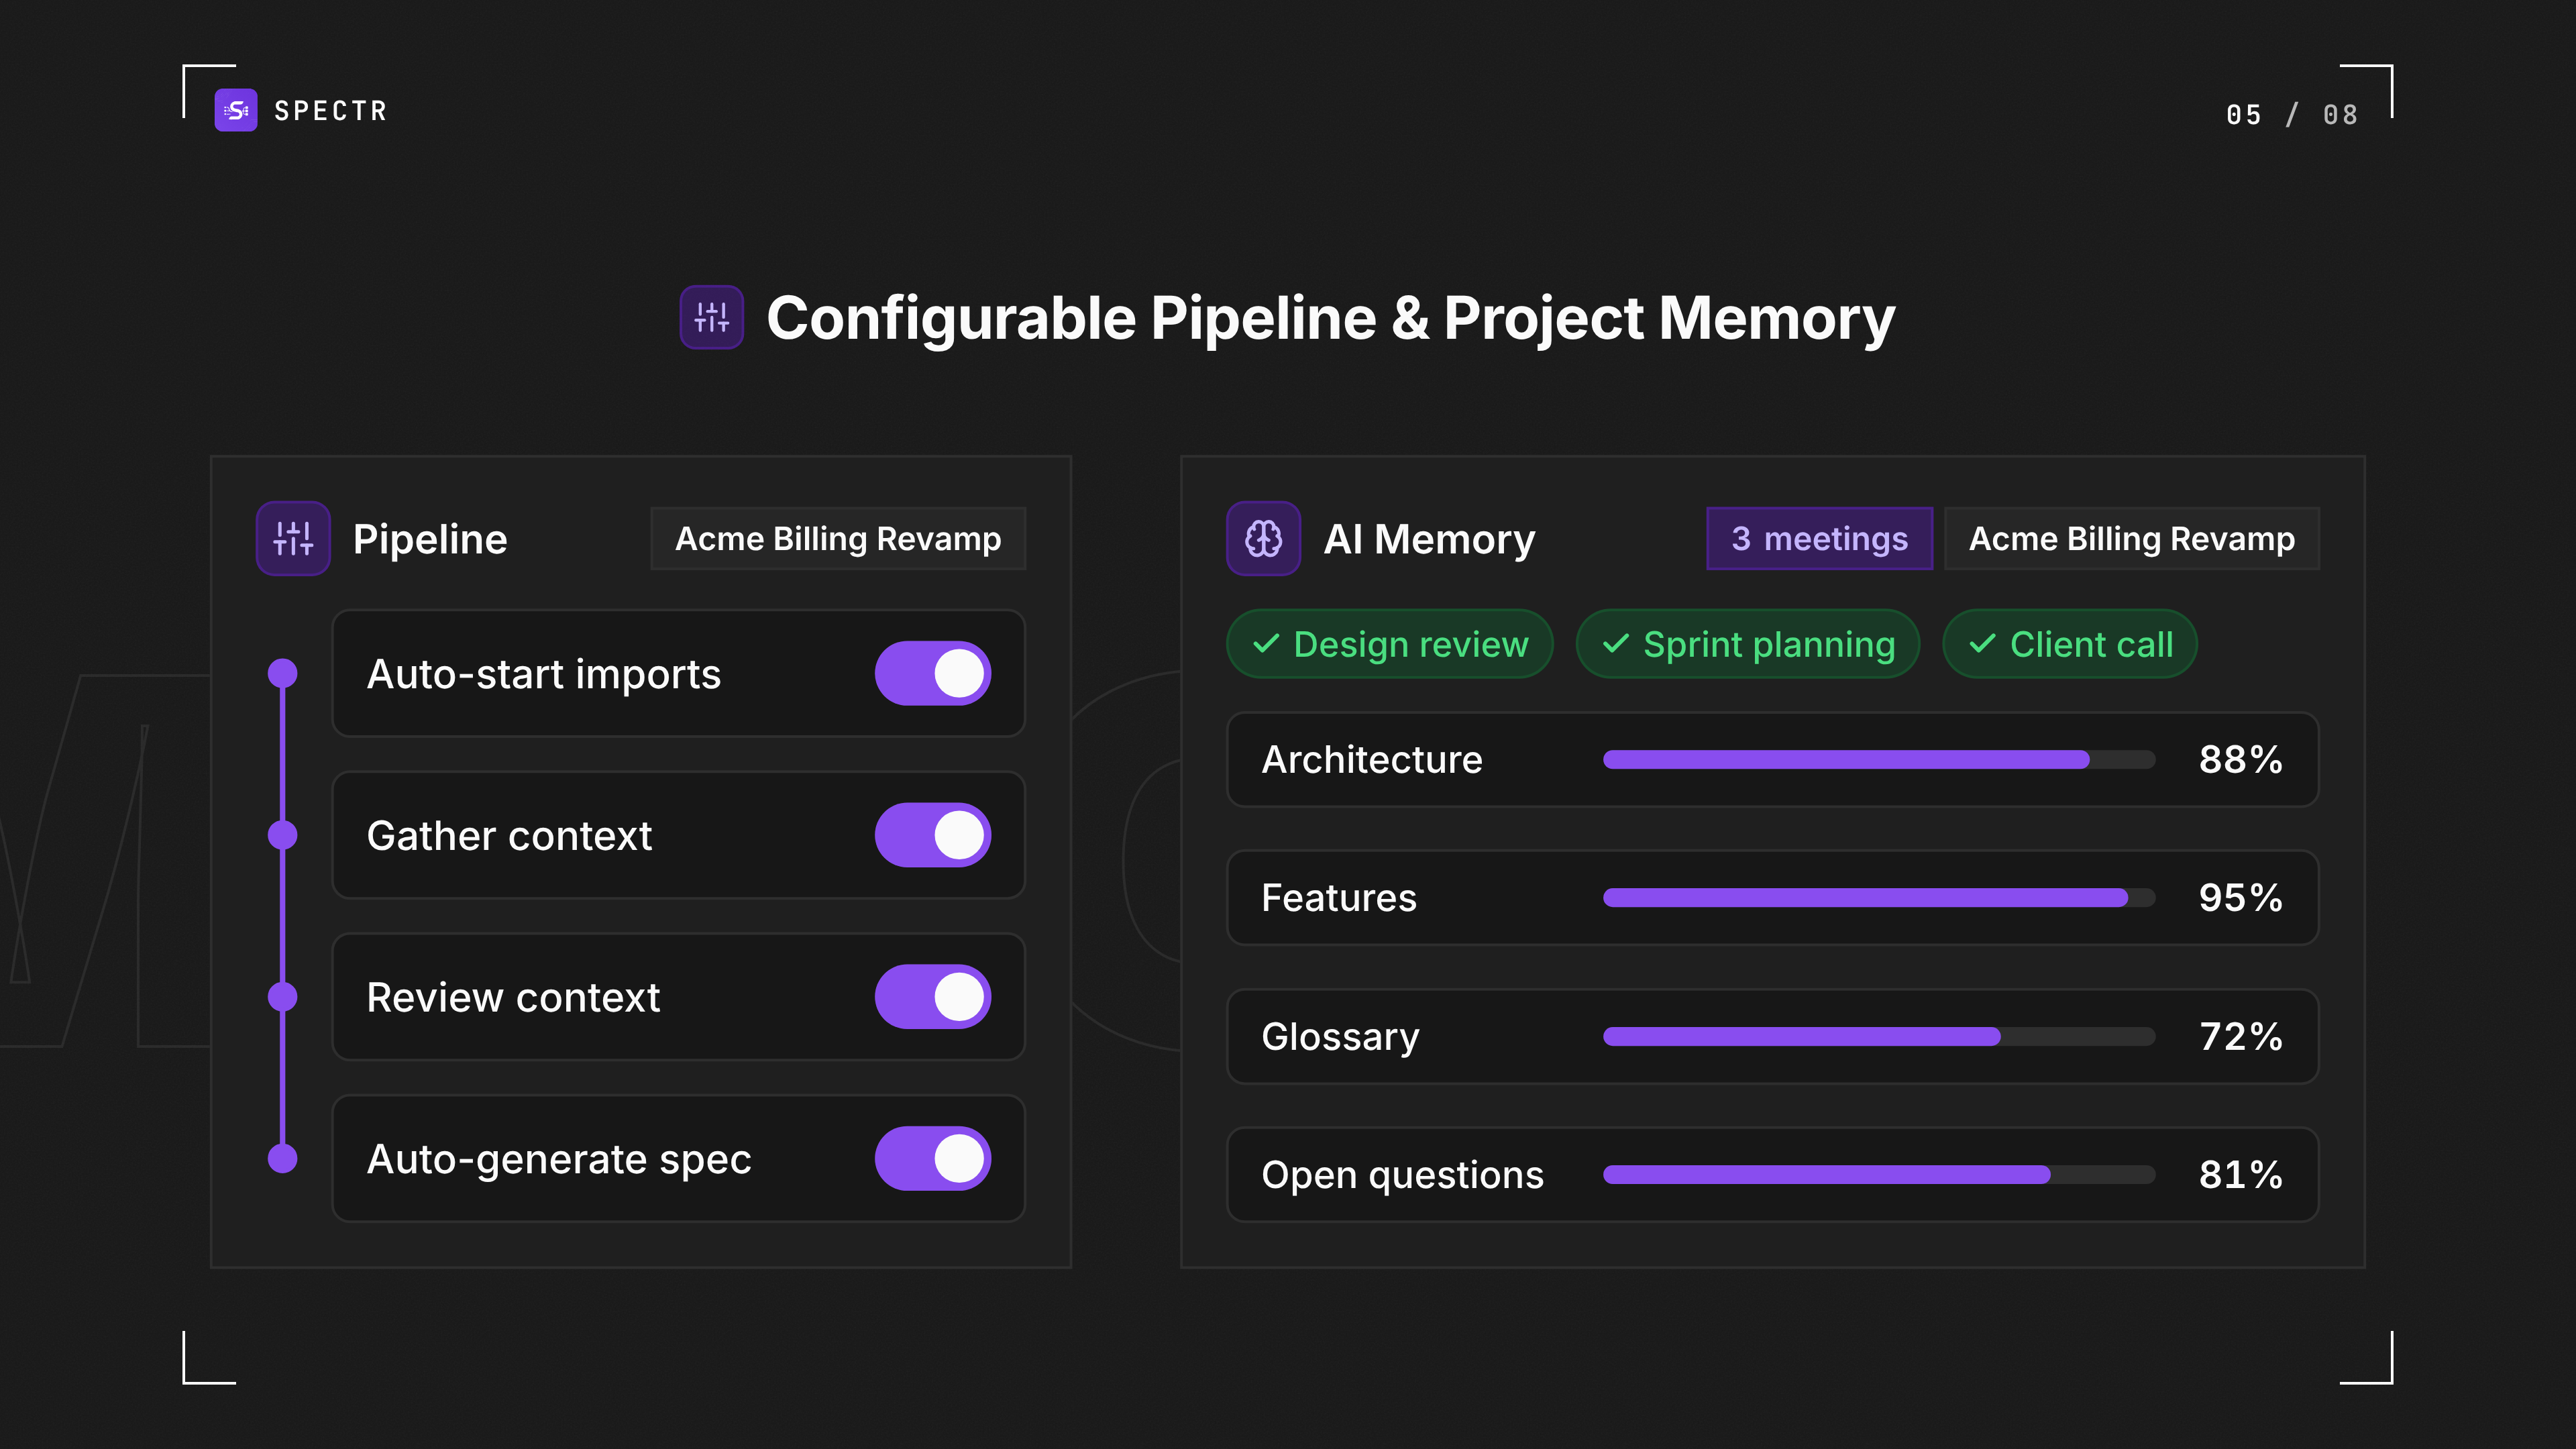This screenshot has width=2576, height=1449.
Task: Click the Open questions progress bar
Action: [x=1878, y=1175]
